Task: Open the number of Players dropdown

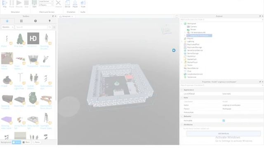Action: pos(46,5)
